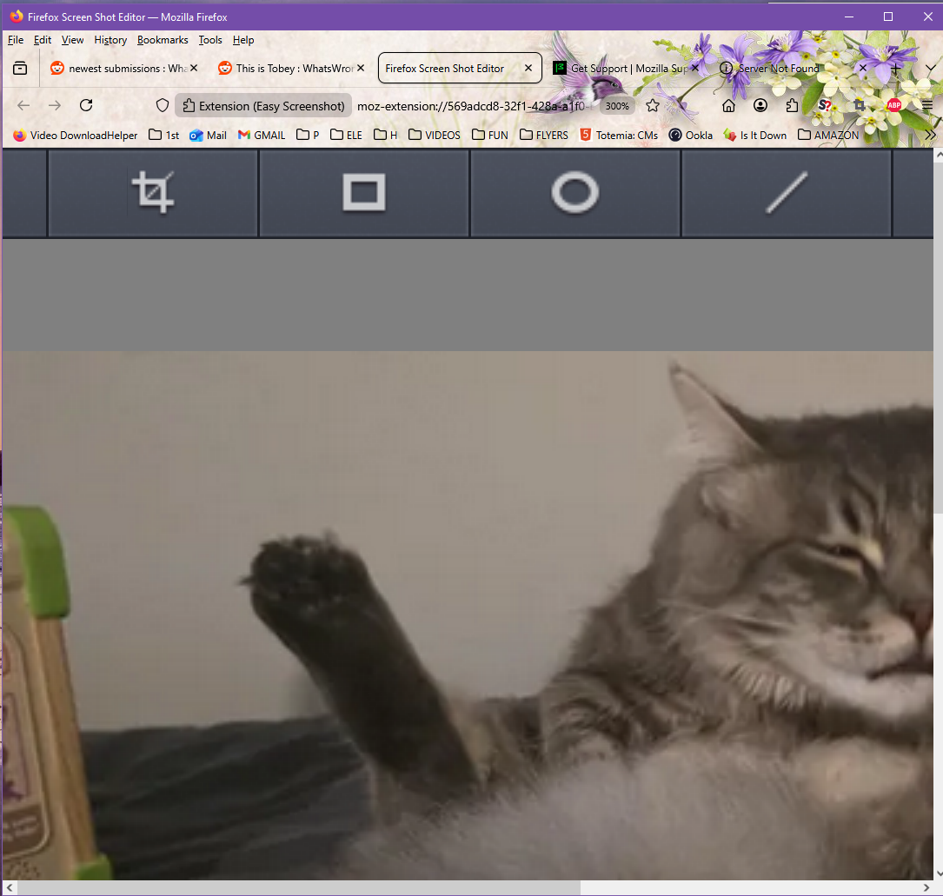Open the list all tabs dropdown
943x896 pixels.
pos(928,68)
